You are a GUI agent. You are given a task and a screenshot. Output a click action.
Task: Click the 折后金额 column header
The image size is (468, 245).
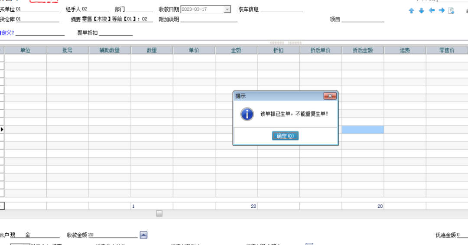click(x=363, y=50)
